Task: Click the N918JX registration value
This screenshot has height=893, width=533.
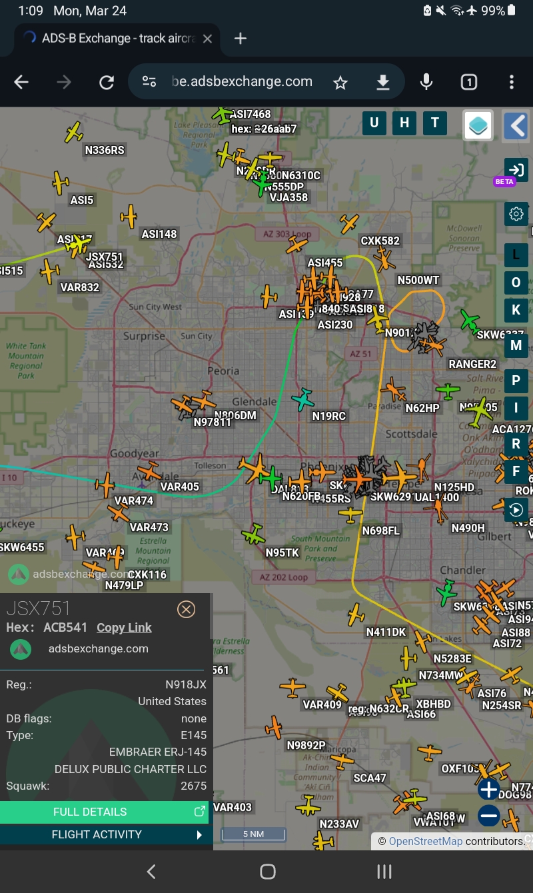Action: pyautogui.click(x=186, y=684)
